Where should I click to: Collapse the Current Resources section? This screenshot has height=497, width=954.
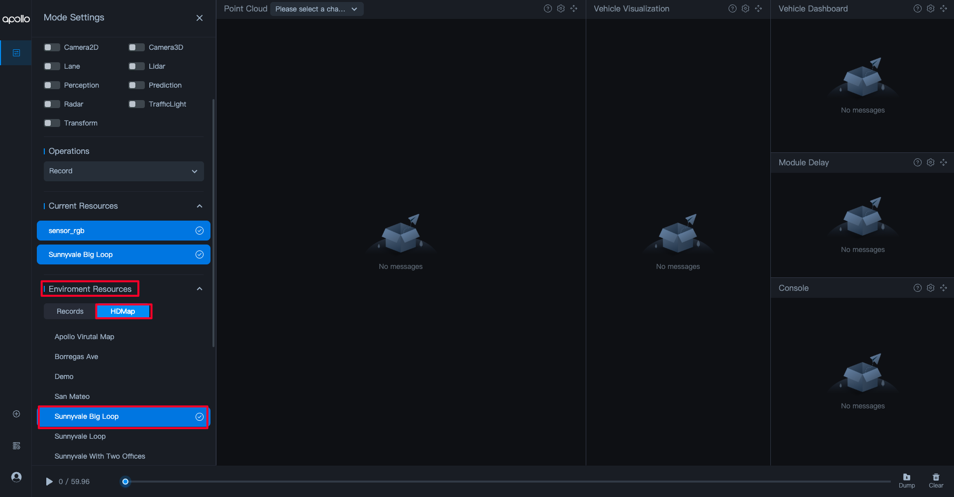200,206
